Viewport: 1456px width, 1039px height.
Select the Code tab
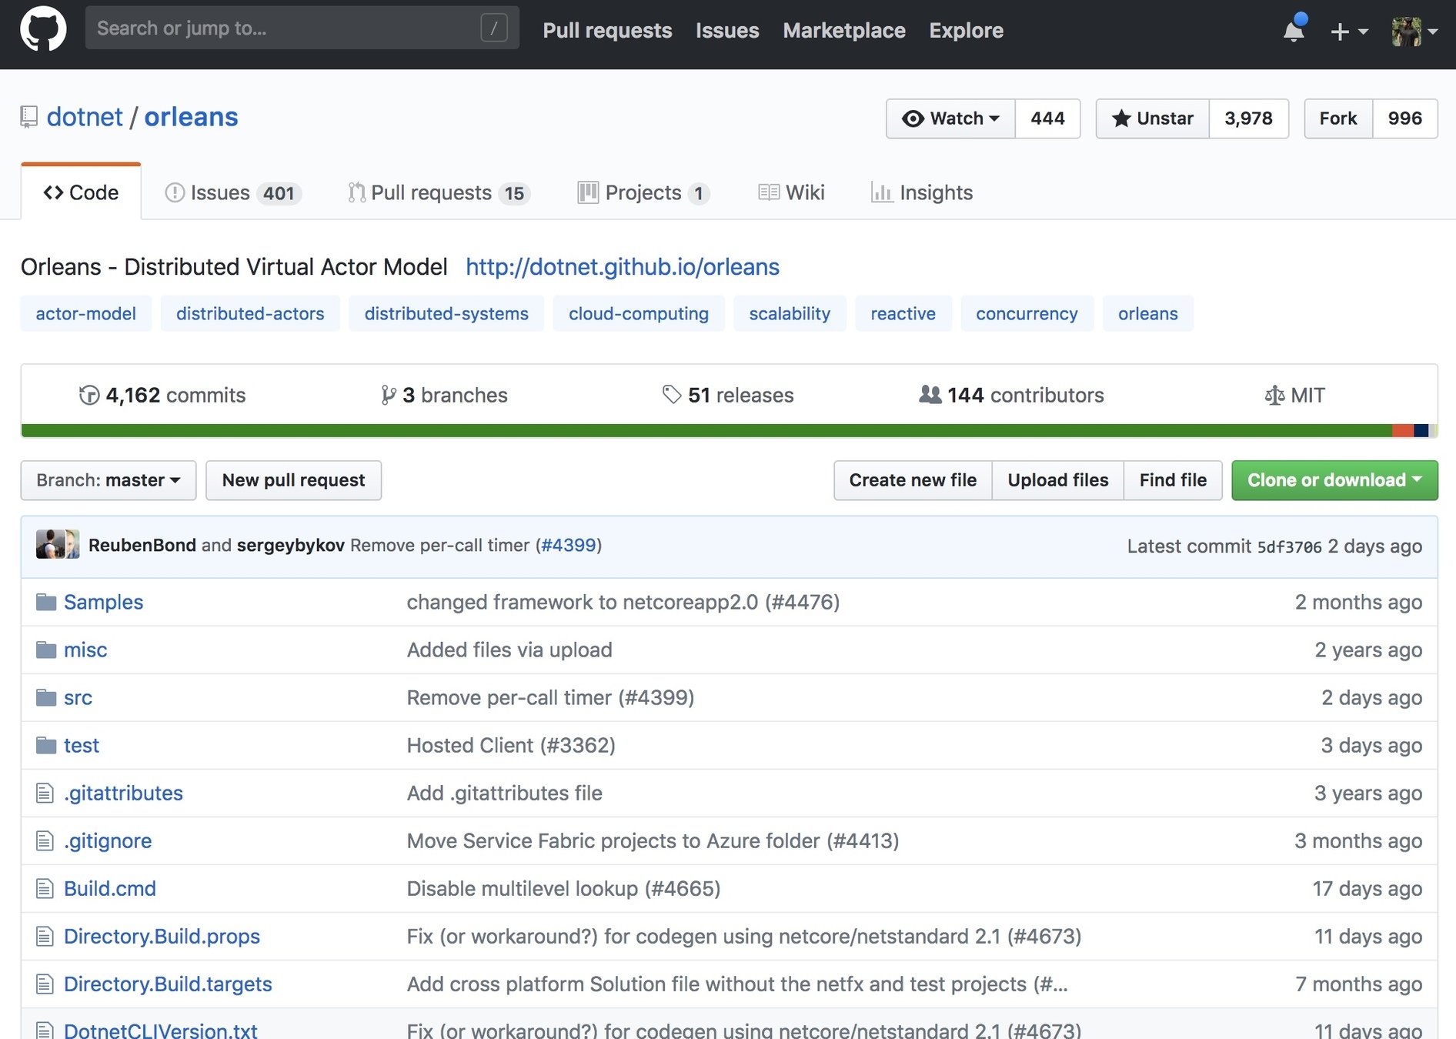tap(81, 192)
